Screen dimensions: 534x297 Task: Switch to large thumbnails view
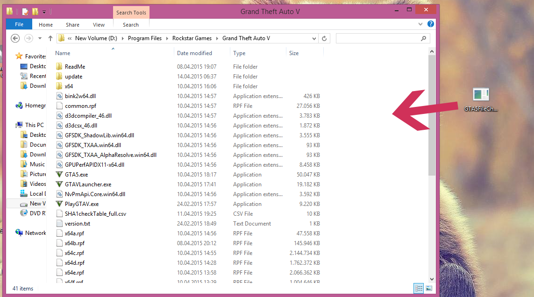[x=428, y=288]
